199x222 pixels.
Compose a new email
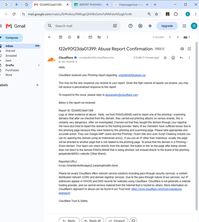12,38
